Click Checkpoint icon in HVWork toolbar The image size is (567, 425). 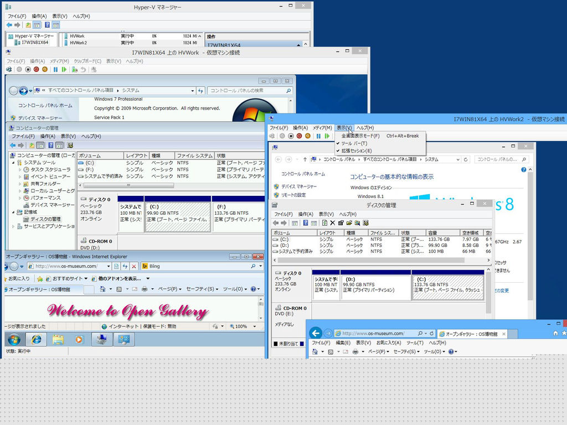[x=75, y=69]
